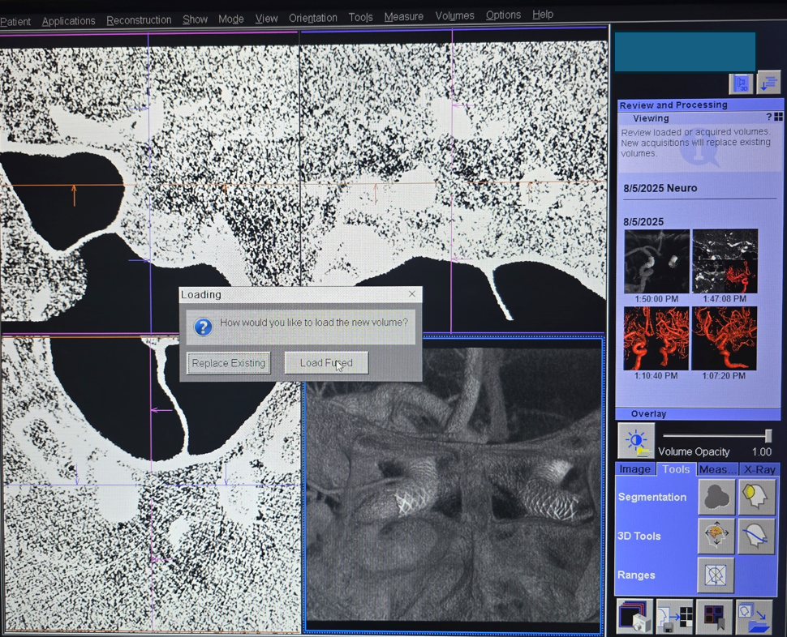Select the 3D curved cut-plane tool
Screen dimensions: 787x637
[x=756, y=536]
